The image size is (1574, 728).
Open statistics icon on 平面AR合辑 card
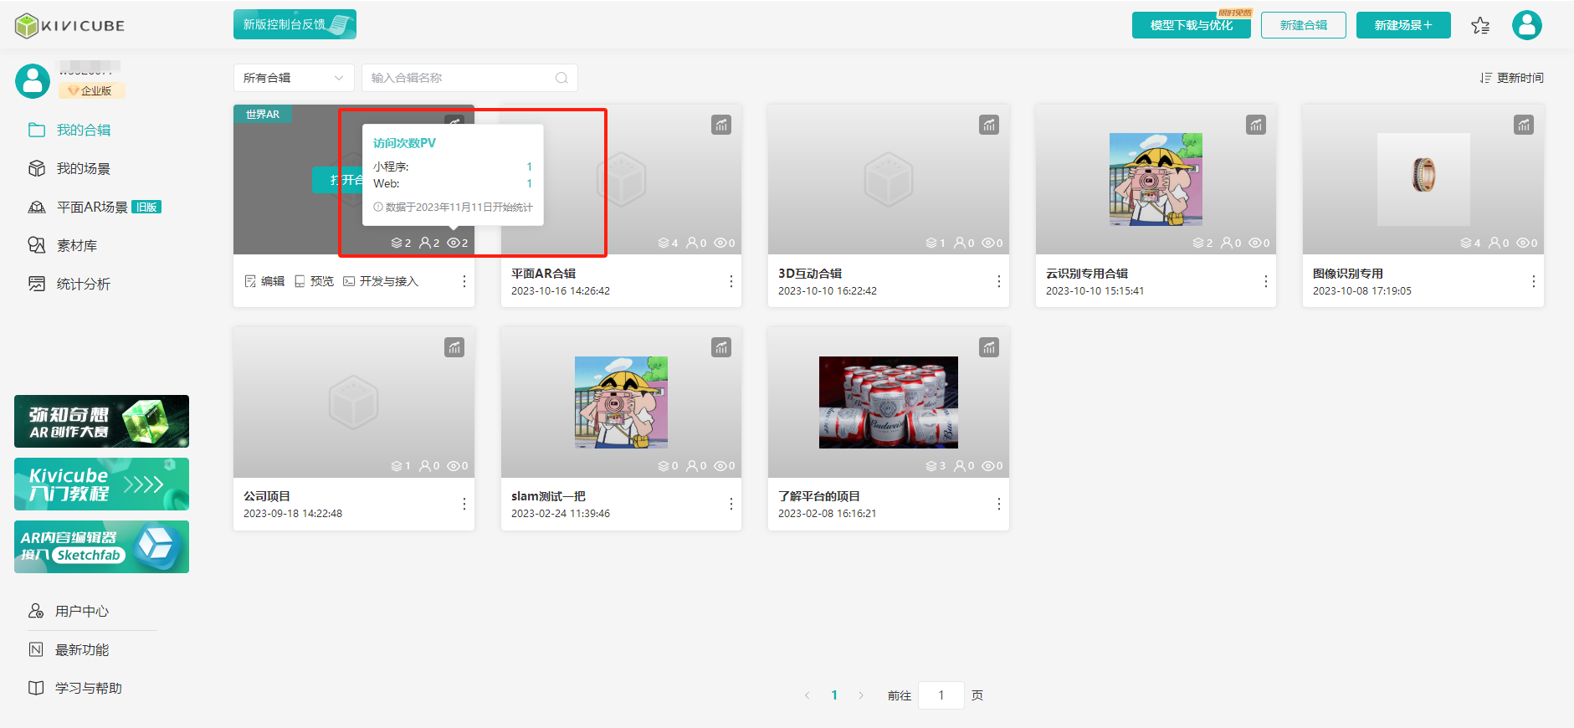[x=720, y=126]
